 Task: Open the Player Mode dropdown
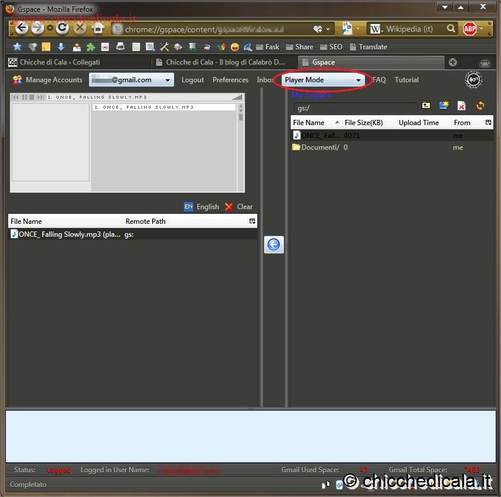coord(322,80)
